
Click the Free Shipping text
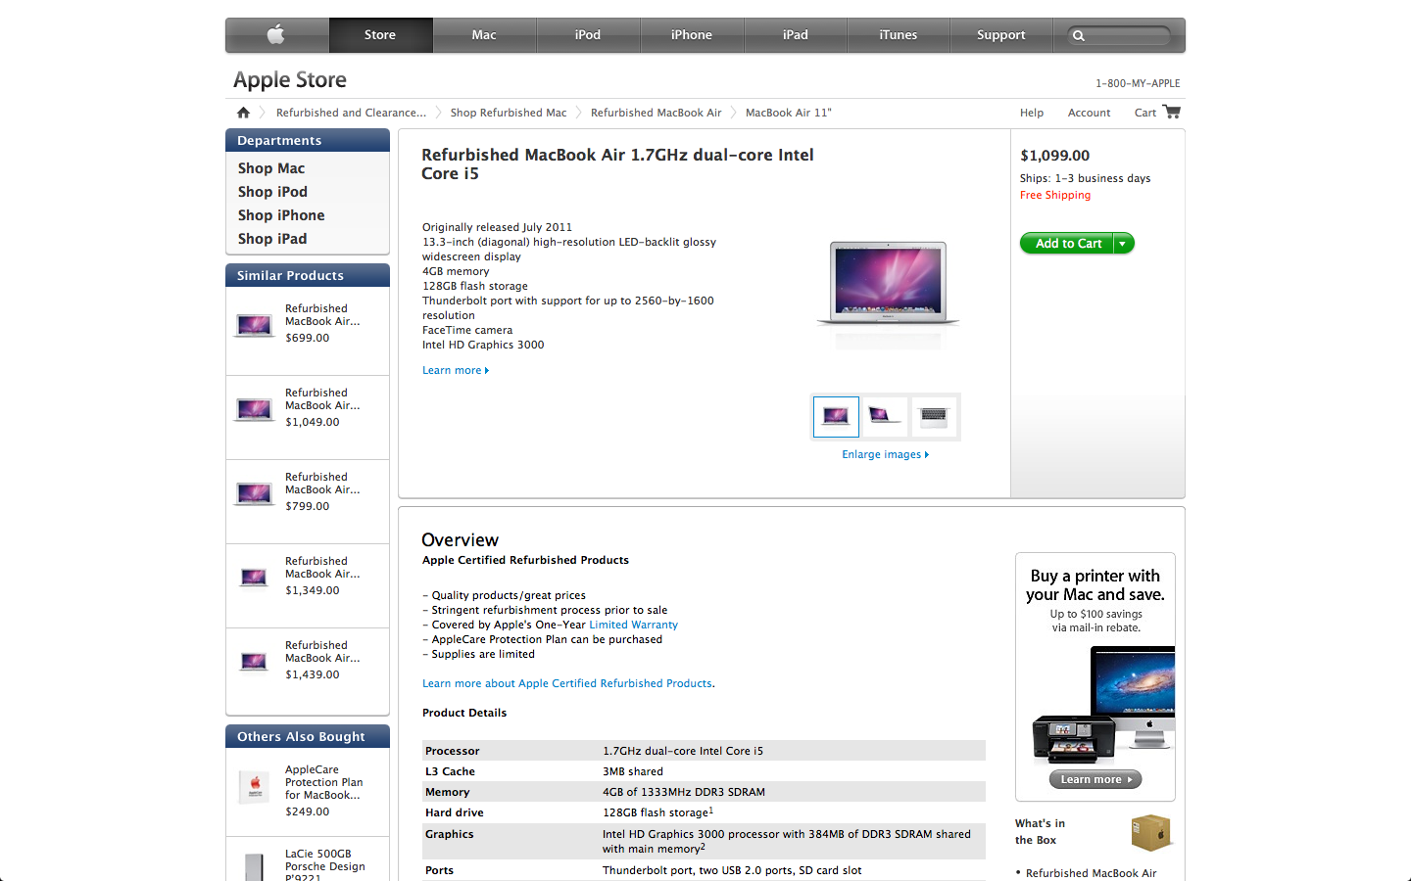pyautogui.click(x=1055, y=195)
